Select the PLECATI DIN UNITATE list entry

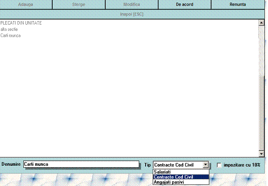tap(21, 23)
